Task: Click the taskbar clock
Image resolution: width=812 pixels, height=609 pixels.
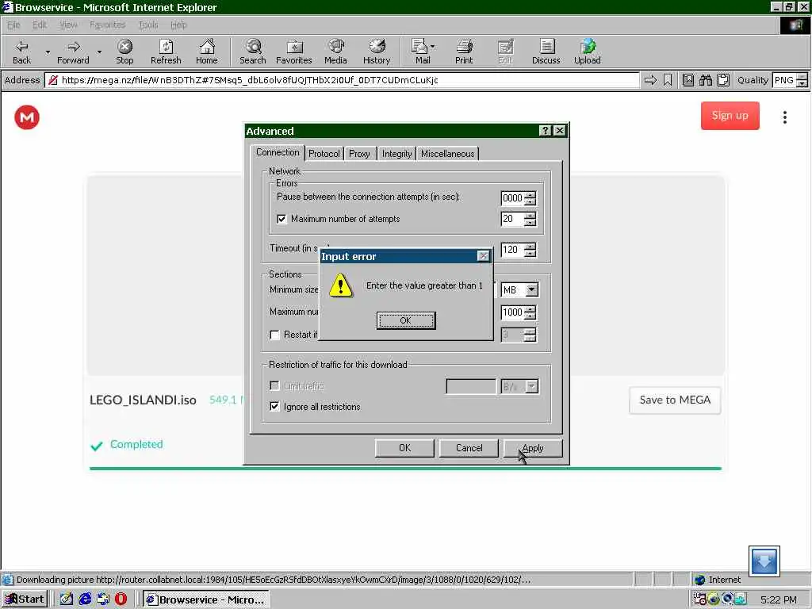Action: pos(779,599)
